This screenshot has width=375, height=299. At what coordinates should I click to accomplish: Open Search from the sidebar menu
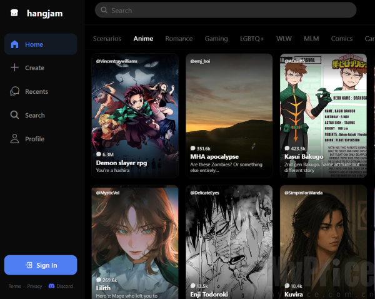click(41, 115)
